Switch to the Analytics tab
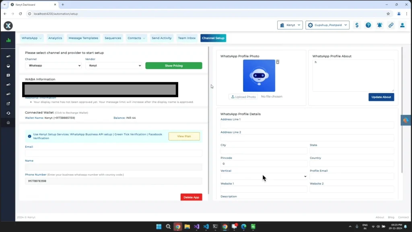Screen dimensions: 412x232 [55, 38]
